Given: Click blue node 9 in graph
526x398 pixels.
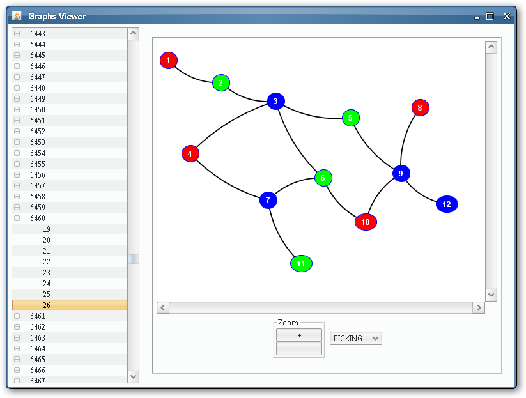Looking at the screenshot, I should [401, 173].
